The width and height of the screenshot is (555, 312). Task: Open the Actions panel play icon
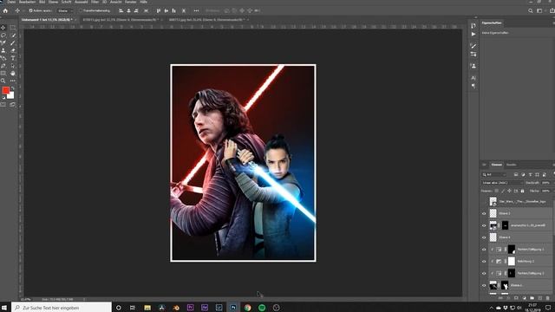click(473, 34)
